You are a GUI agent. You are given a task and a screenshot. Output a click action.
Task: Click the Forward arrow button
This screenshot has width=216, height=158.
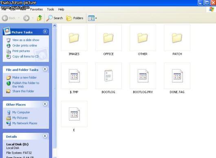[x=26, y=18]
